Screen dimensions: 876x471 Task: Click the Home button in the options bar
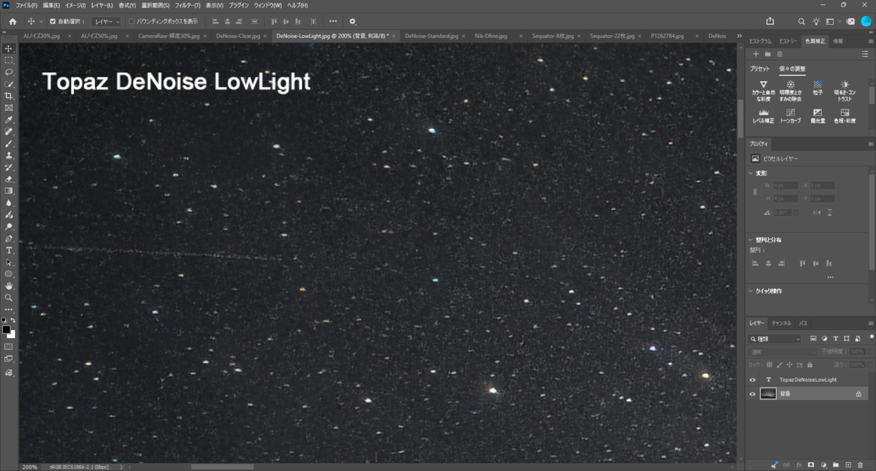(12, 21)
